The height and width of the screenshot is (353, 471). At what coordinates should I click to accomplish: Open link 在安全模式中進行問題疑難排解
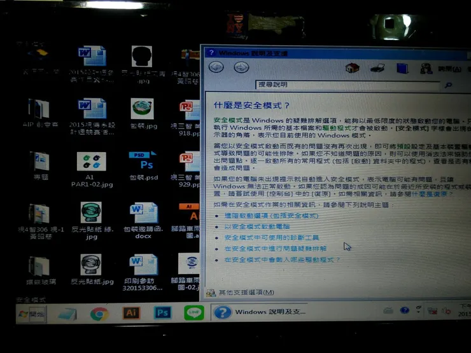click(275, 249)
